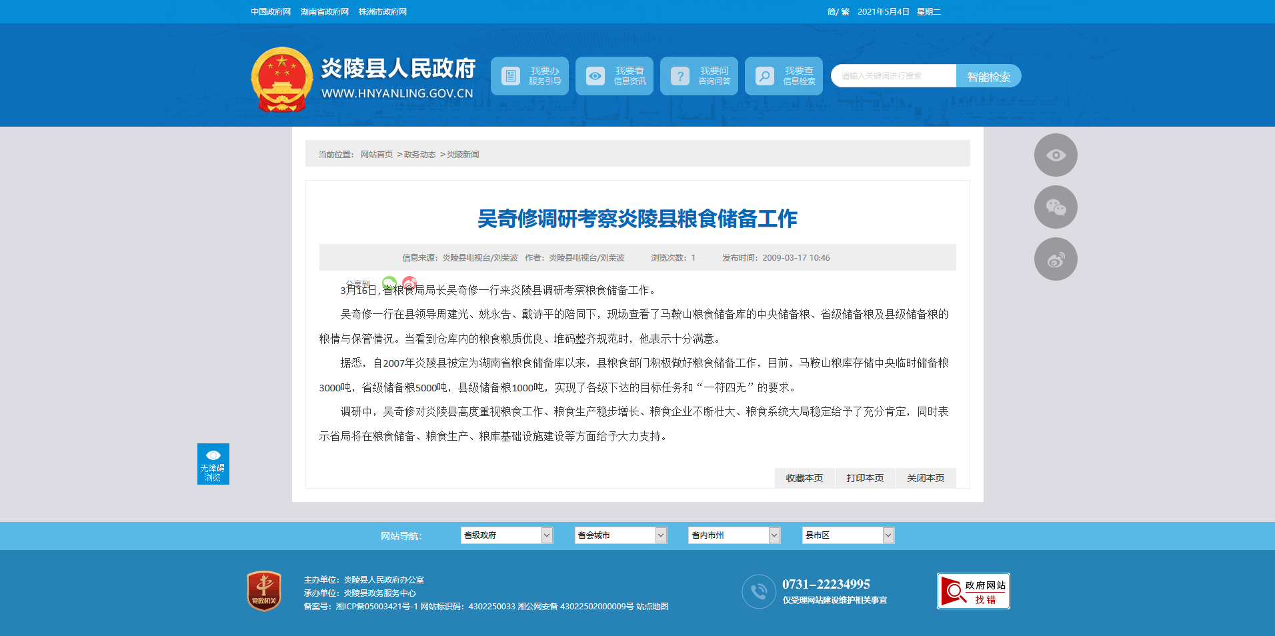Click the 政府网站找错 badge
Viewport: 1275px width, 636px height.
[x=973, y=591]
